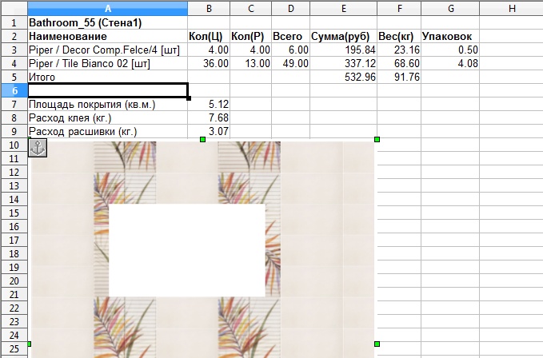This screenshot has height=358, width=543.
Task: Select column H header
Action: [512, 8]
